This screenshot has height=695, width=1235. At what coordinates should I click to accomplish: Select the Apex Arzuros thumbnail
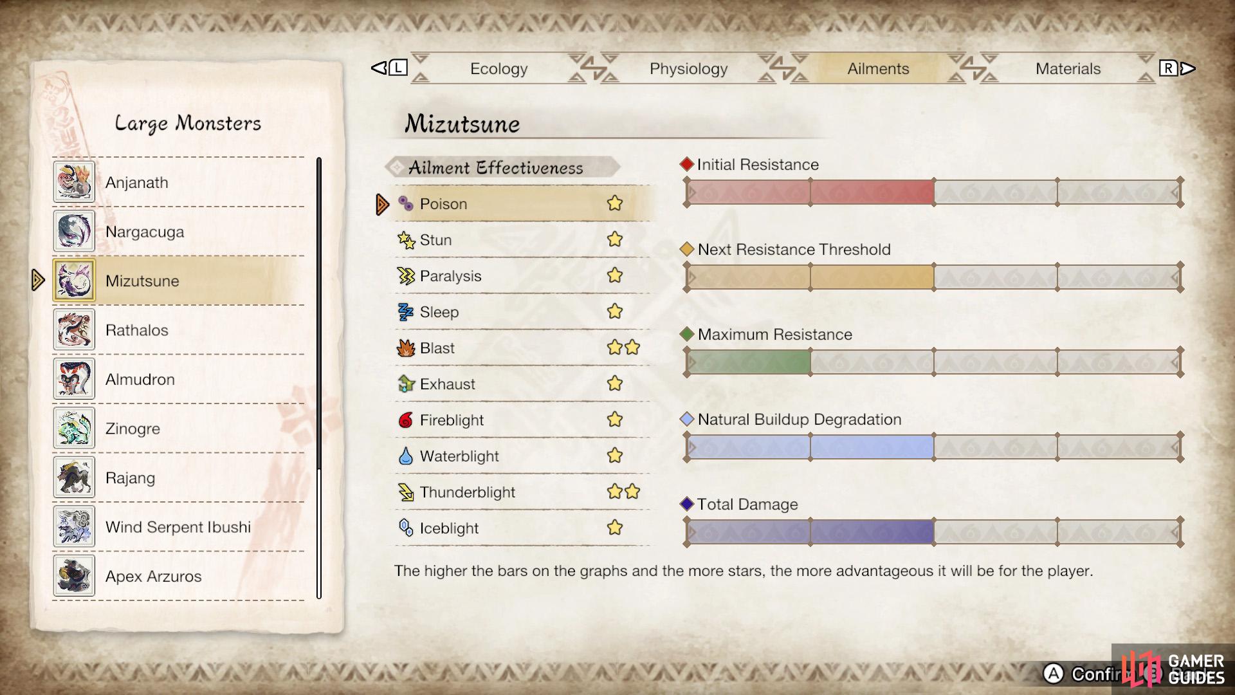click(74, 576)
